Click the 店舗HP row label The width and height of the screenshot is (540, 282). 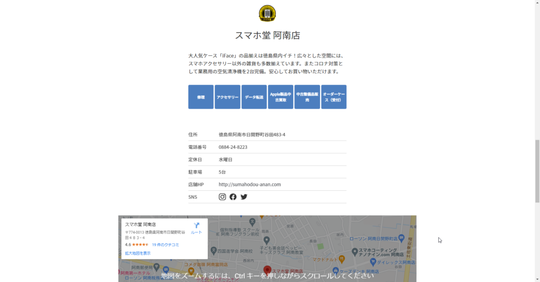click(x=196, y=184)
